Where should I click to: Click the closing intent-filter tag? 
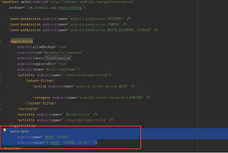(x=40, y=103)
